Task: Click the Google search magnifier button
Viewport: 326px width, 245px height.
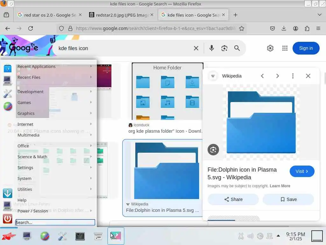Action: click(x=237, y=48)
